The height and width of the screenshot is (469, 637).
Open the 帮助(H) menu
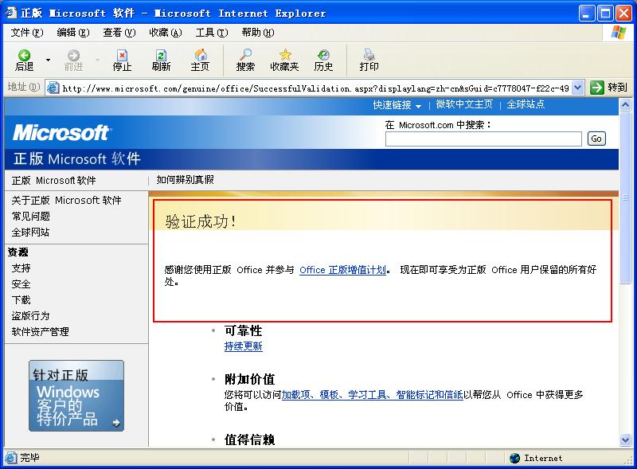[x=258, y=33]
